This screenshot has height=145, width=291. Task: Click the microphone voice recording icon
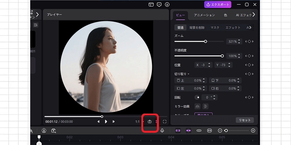[162, 130]
